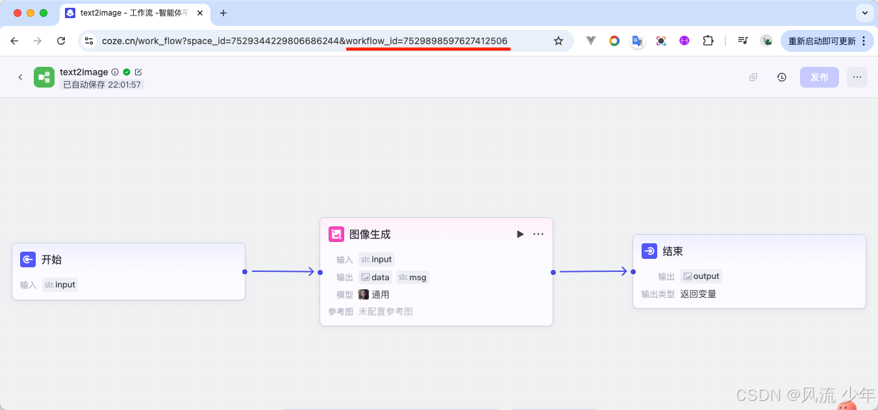
Task: Open the Extensions puzzle-piece menu
Action: point(708,41)
